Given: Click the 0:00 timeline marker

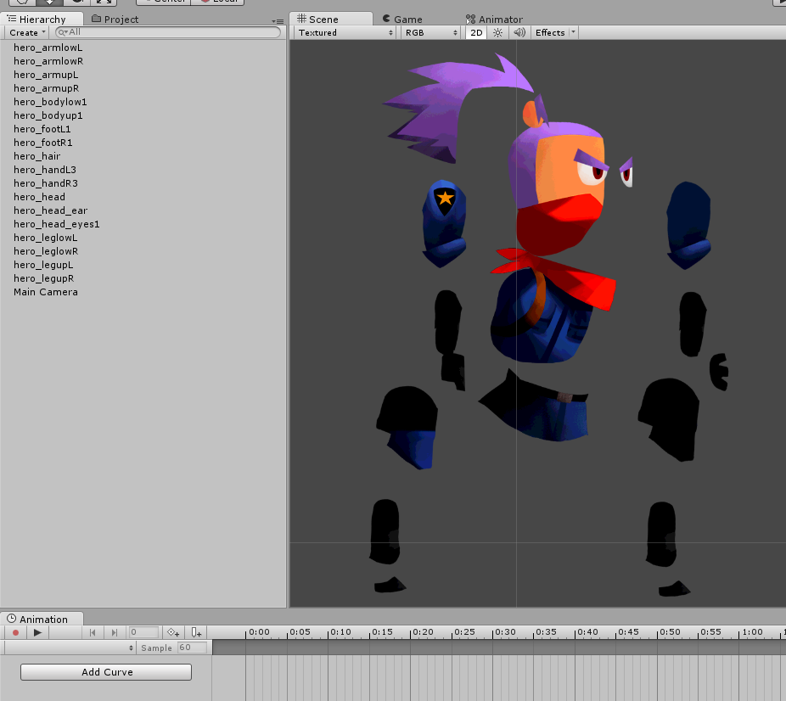Looking at the screenshot, I should (259, 632).
